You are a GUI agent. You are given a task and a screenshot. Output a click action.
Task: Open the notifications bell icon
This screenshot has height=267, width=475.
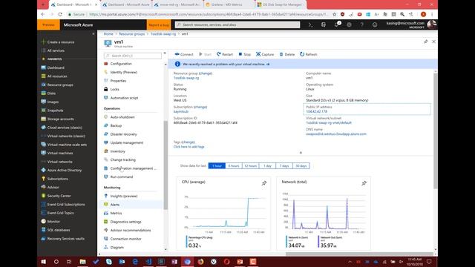tap(336, 24)
